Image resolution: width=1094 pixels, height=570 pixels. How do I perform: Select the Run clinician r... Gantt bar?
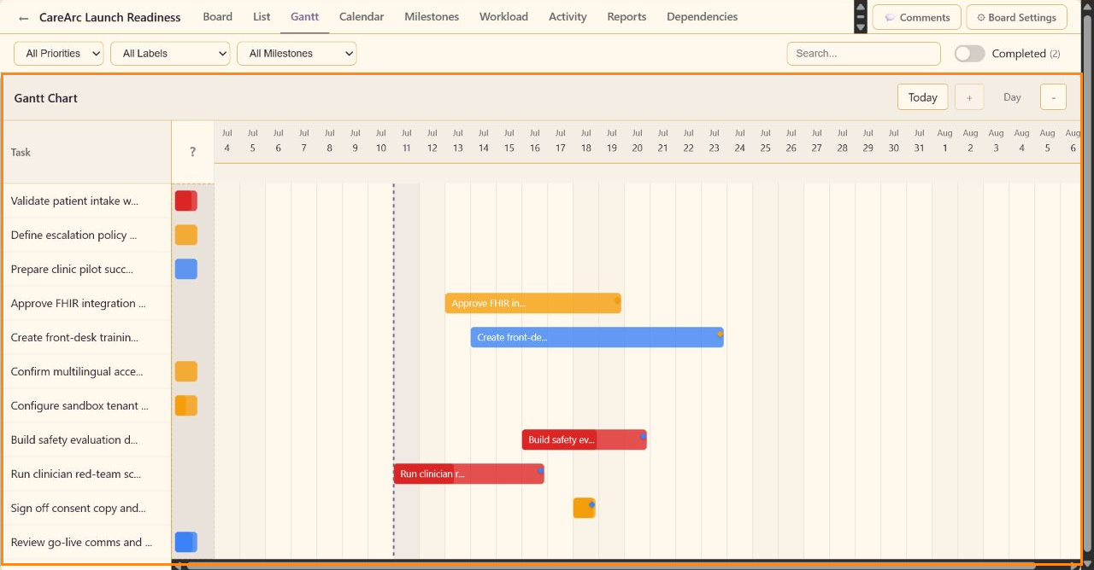coord(468,474)
